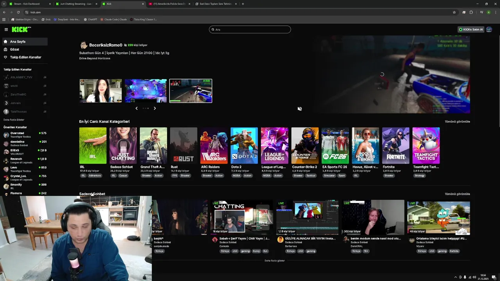Open the Ortalama izleyici stream thumbnail
The height and width of the screenshot is (281, 500).
pyautogui.click(x=439, y=218)
